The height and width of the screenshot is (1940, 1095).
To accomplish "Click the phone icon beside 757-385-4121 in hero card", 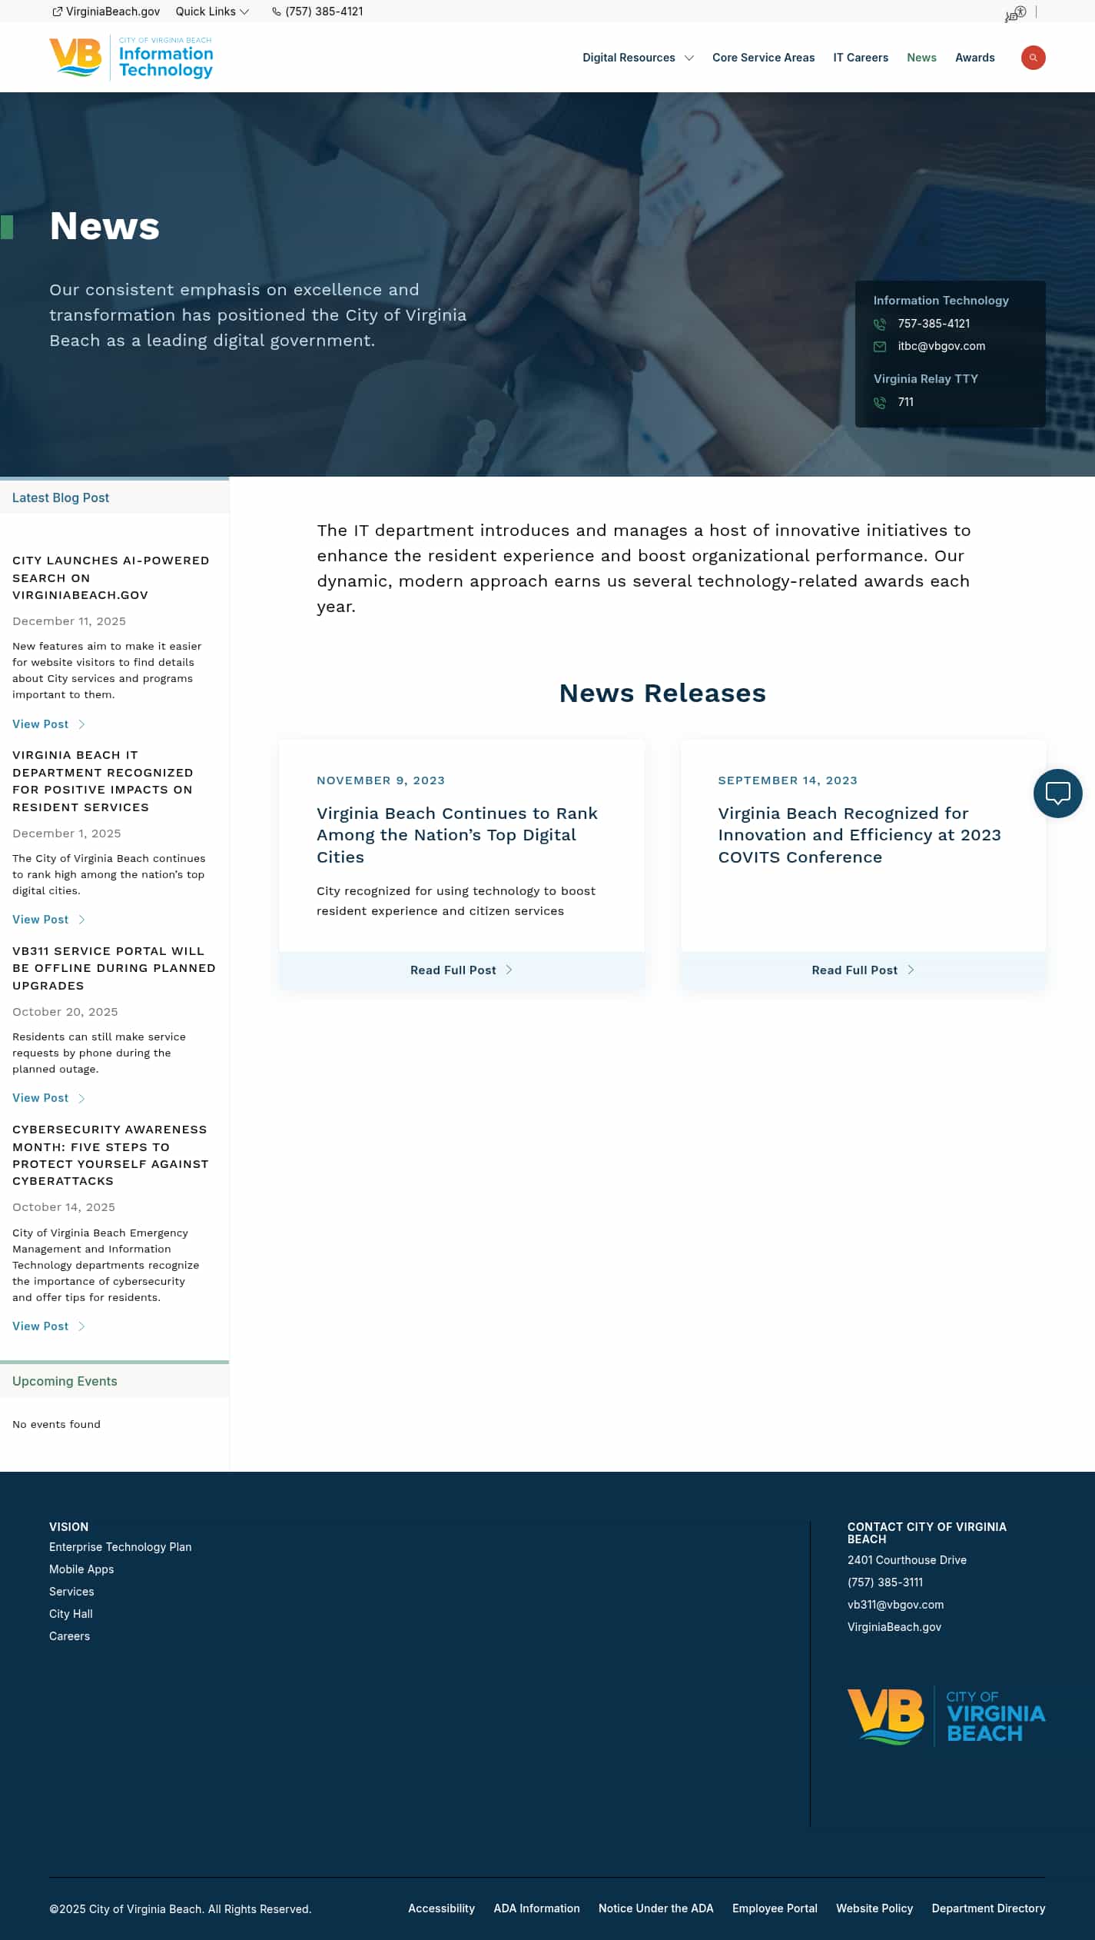I will (880, 324).
